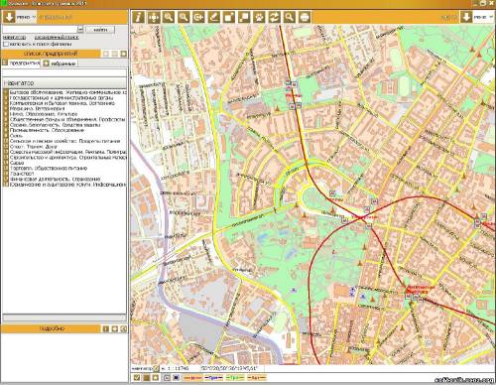This screenshot has width=496, height=385.
Task: Toggle the checkmark layer button in bottom bar
Action: click(137, 377)
